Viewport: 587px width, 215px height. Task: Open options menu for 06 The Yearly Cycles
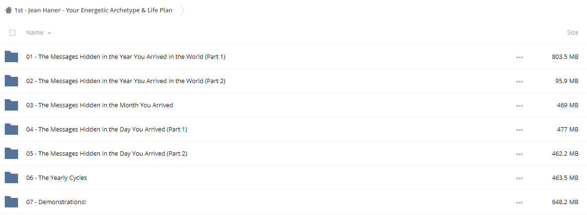[519, 178]
